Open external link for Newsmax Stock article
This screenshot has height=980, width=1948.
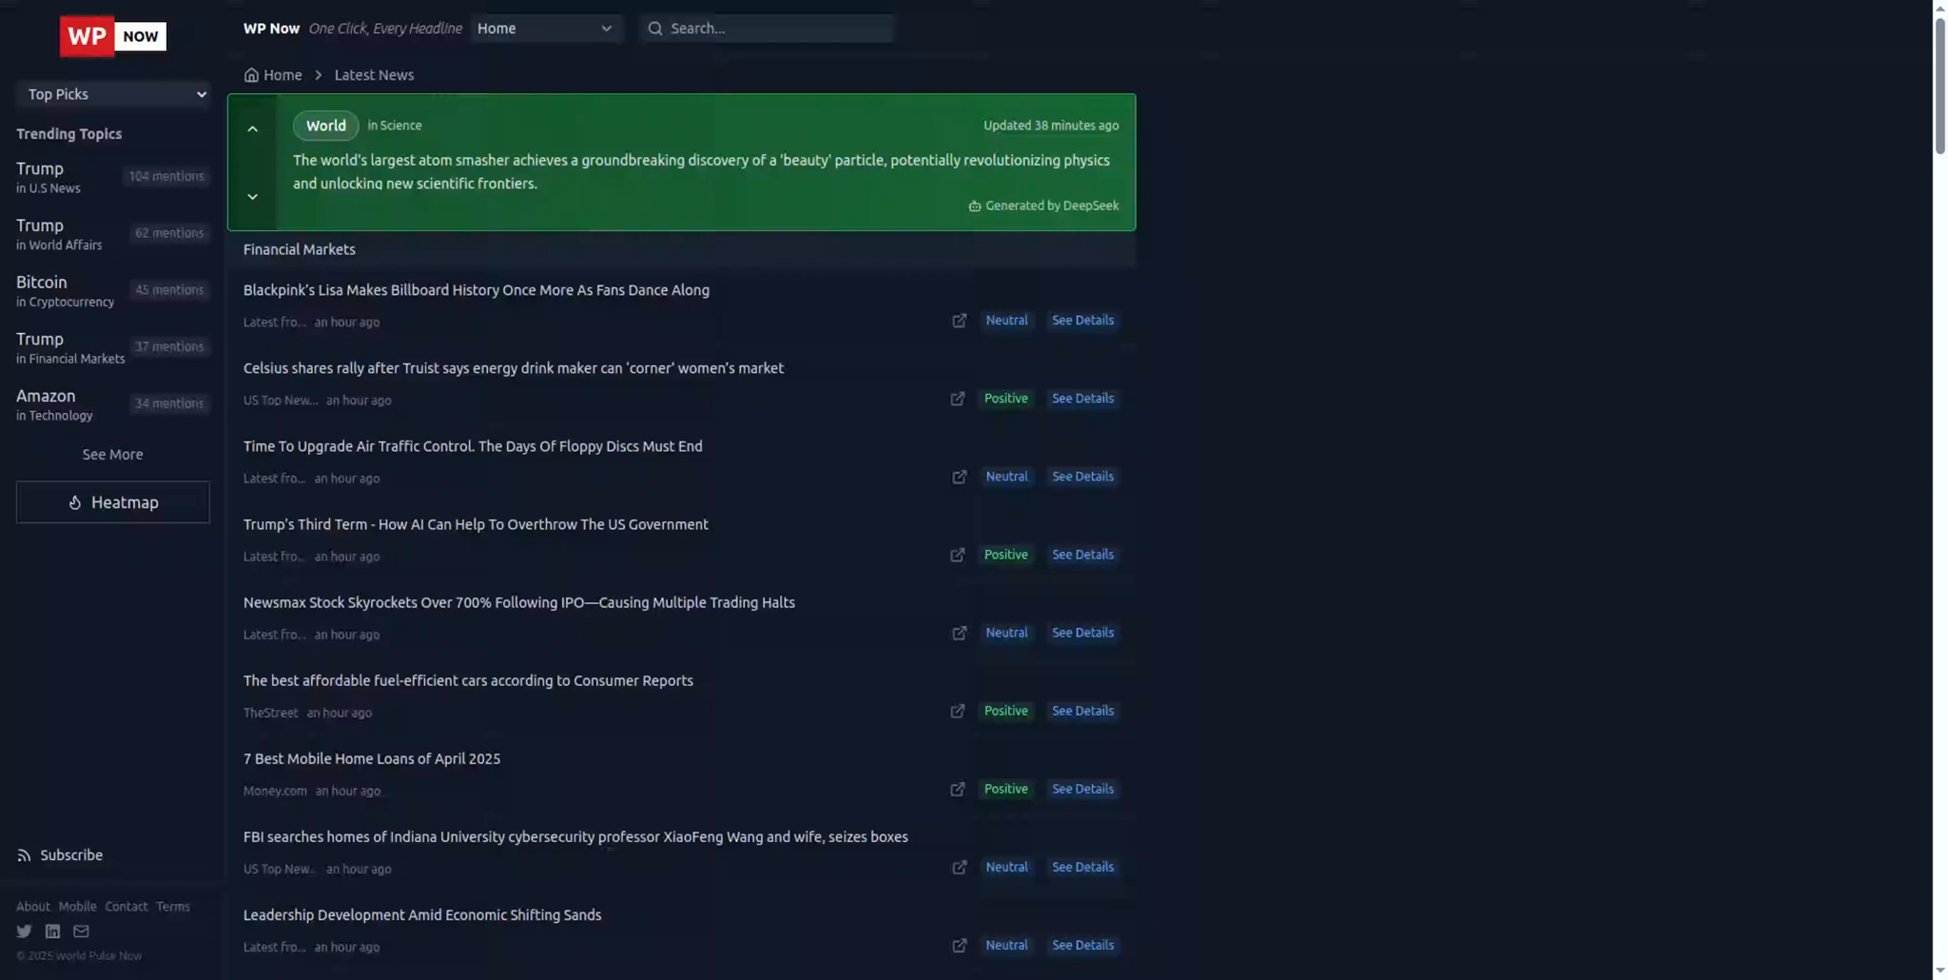(x=959, y=633)
